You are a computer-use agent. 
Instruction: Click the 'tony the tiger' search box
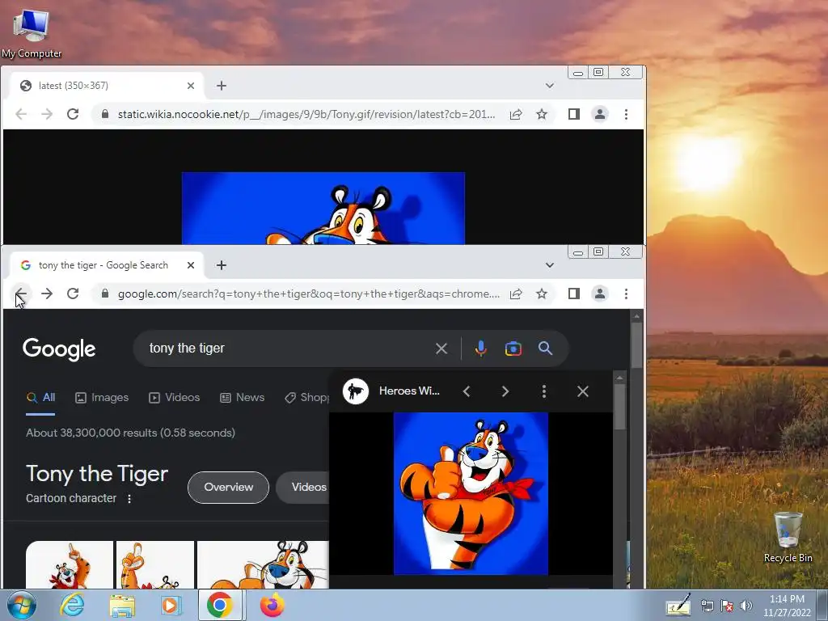(285, 349)
